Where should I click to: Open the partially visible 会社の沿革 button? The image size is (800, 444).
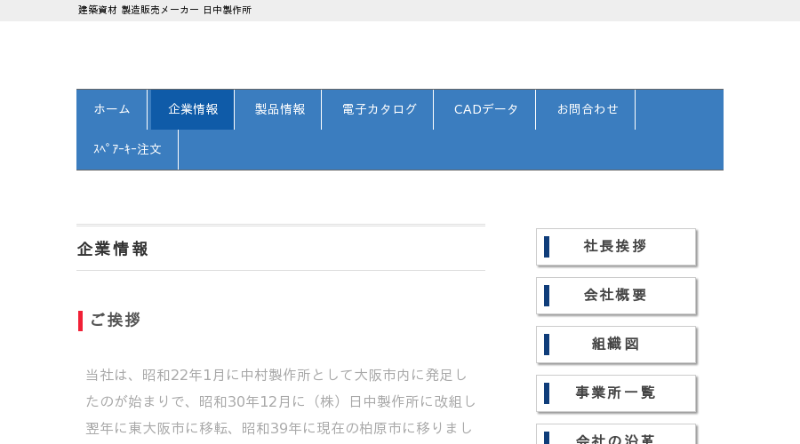(x=616, y=435)
